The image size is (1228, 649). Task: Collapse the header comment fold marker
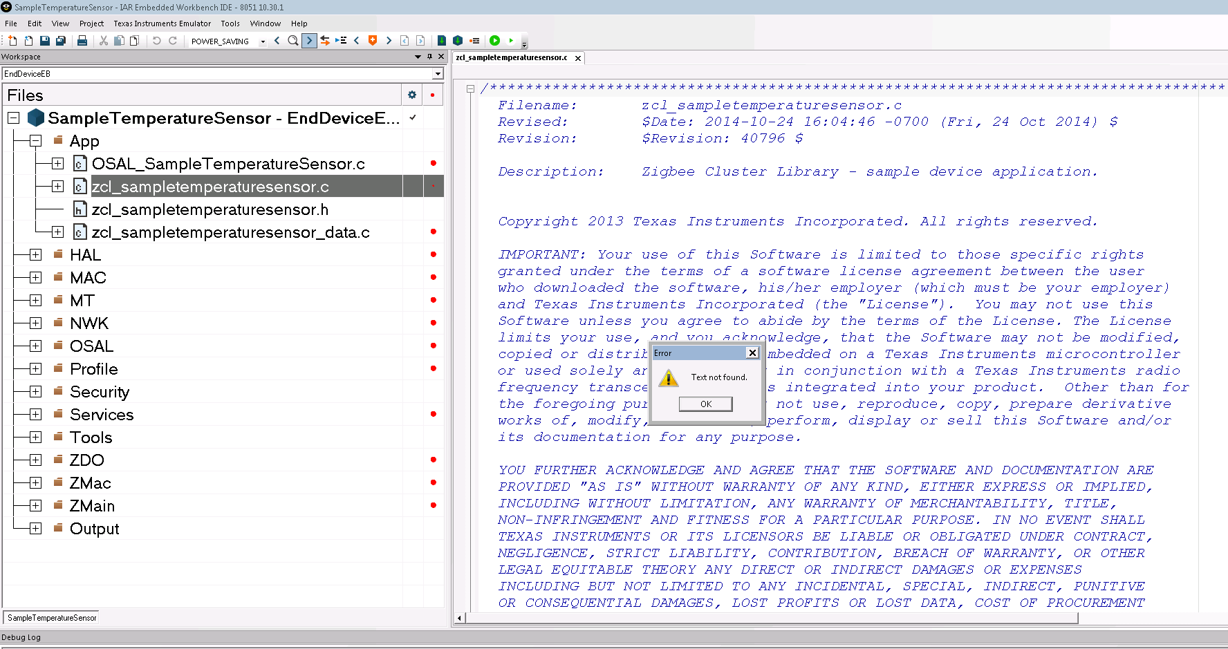[470, 88]
